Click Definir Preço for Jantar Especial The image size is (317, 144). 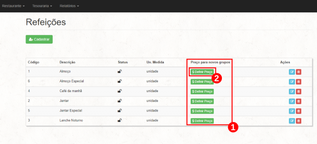pyautogui.click(x=202, y=111)
